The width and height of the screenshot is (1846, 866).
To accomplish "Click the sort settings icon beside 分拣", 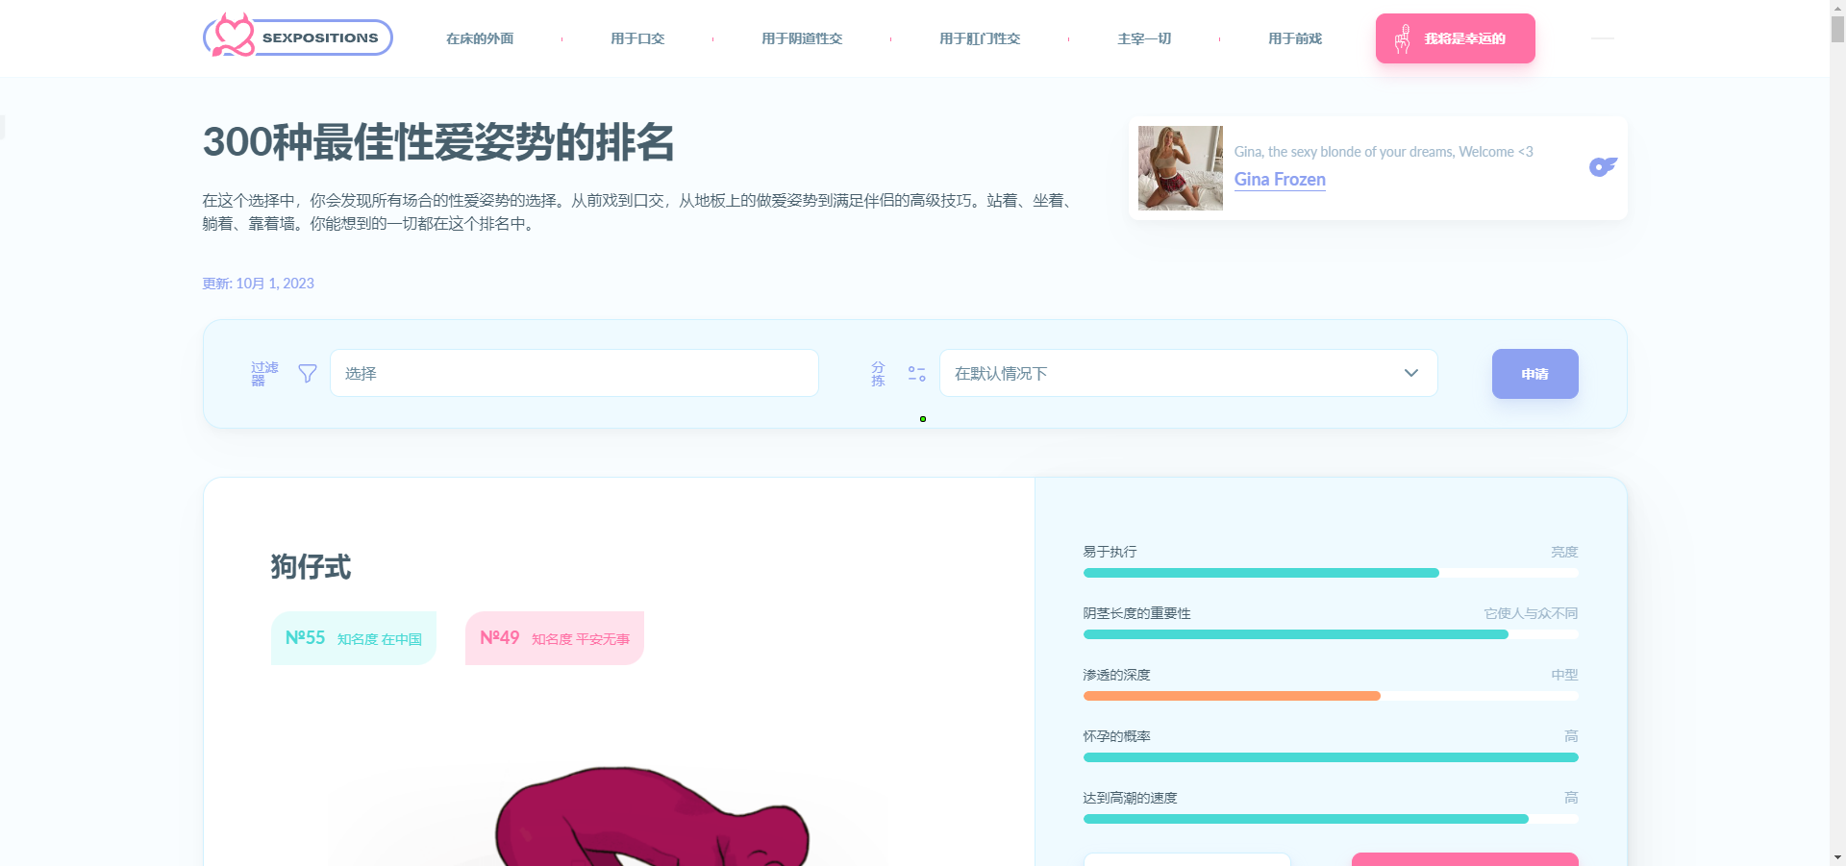I will tap(916, 373).
